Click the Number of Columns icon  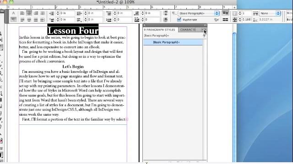click(x=235, y=13)
